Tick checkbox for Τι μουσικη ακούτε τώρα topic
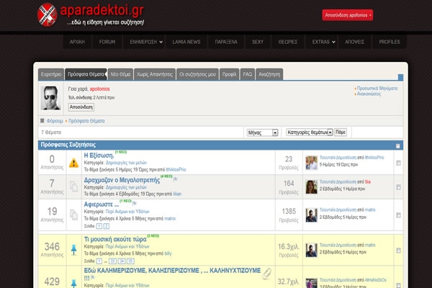Screen dimensions: 432x288 point(398,251)
